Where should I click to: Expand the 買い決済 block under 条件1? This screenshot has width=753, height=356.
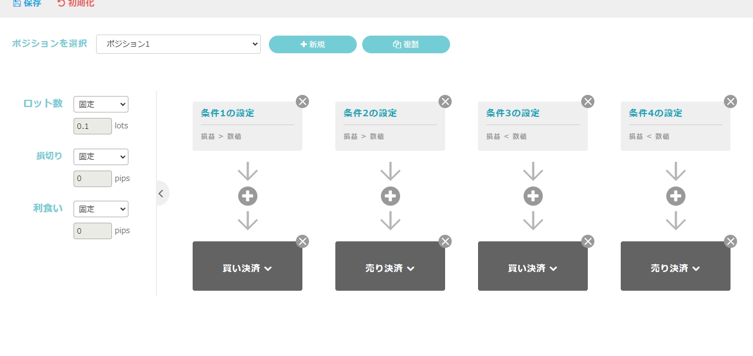[x=248, y=268]
